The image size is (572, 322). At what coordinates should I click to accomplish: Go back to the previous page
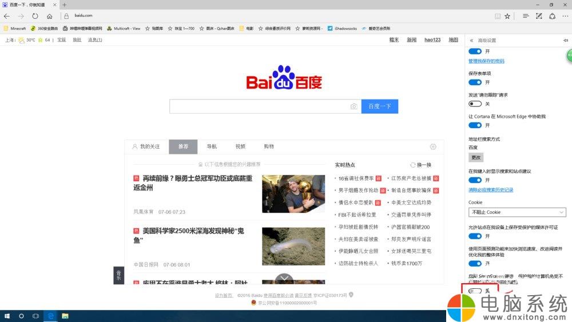(7, 16)
